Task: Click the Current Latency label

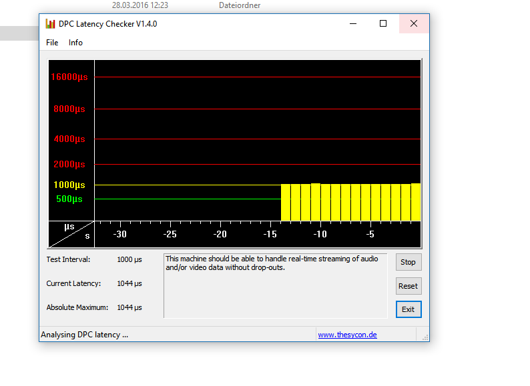Action: coord(73,283)
